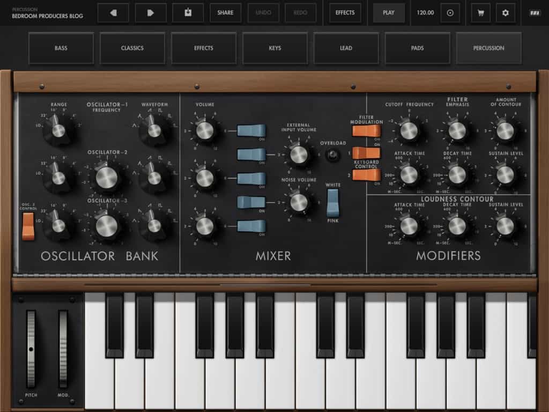
Task: Click the Oscillator-3 frequency knob
Action: click(x=107, y=226)
